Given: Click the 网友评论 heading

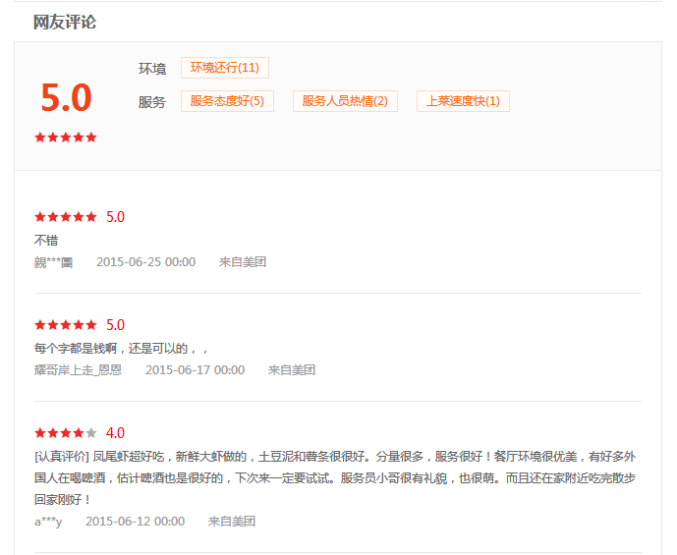Looking at the screenshot, I should pyautogui.click(x=65, y=22).
